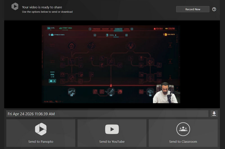
Task: Click the yellow perk points icon
Action: point(166,35)
